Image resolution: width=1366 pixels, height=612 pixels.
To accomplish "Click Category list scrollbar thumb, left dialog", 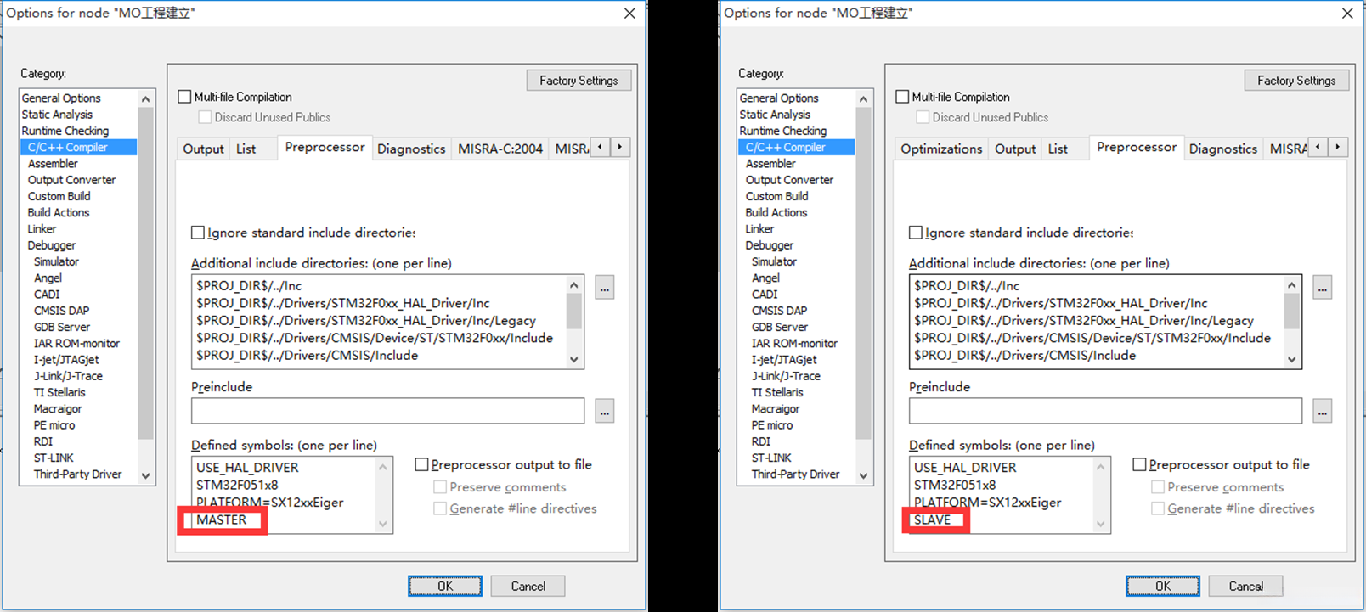I will click(x=146, y=272).
